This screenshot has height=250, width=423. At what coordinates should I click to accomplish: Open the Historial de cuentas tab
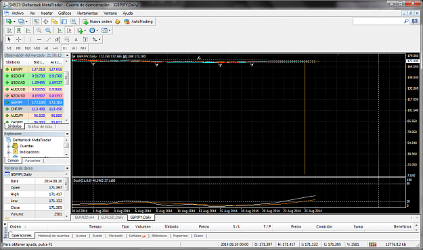53,236
